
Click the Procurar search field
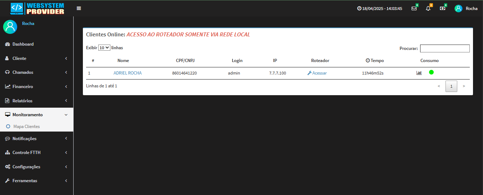[x=444, y=48]
